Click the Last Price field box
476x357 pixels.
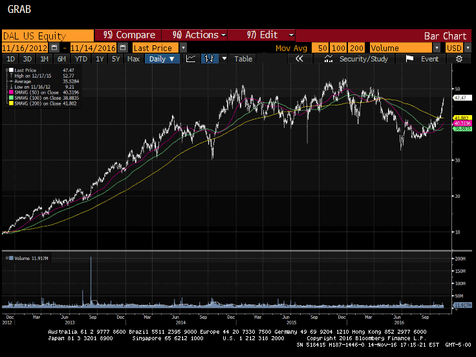[x=155, y=48]
